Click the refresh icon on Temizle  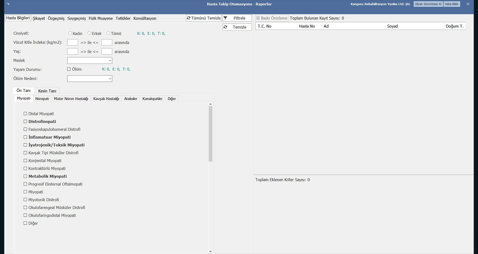tap(225, 27)
